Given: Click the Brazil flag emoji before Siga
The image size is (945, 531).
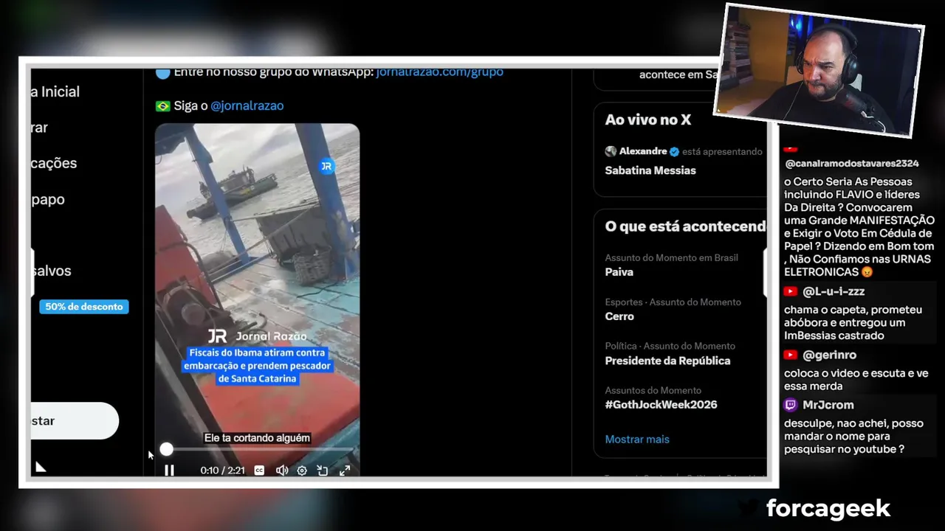Looking at the screenshot, I should [x=163, y=106].
